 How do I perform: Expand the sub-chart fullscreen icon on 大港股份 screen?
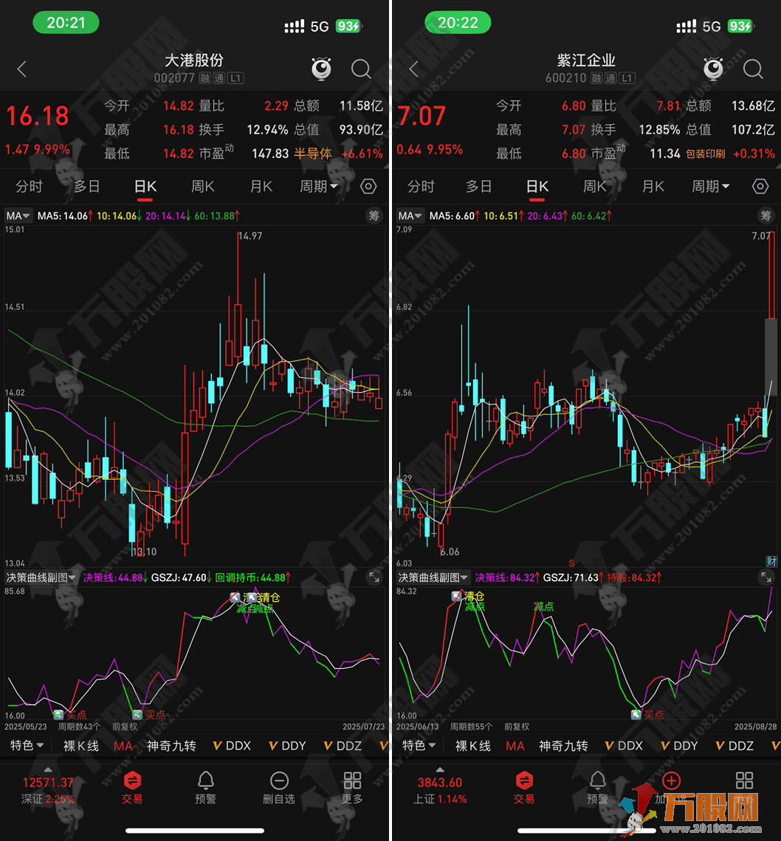pyautogui.click(x=374, y=577)
